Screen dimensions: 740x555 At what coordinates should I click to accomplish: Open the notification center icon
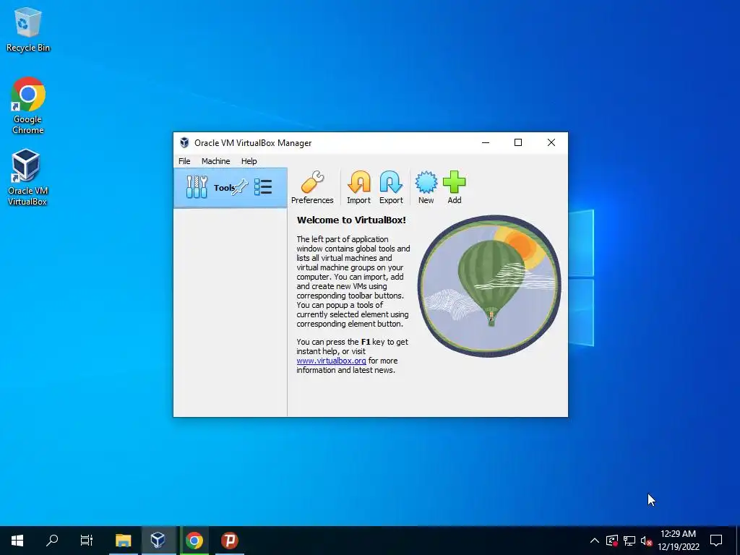click(x=716, y=541)
